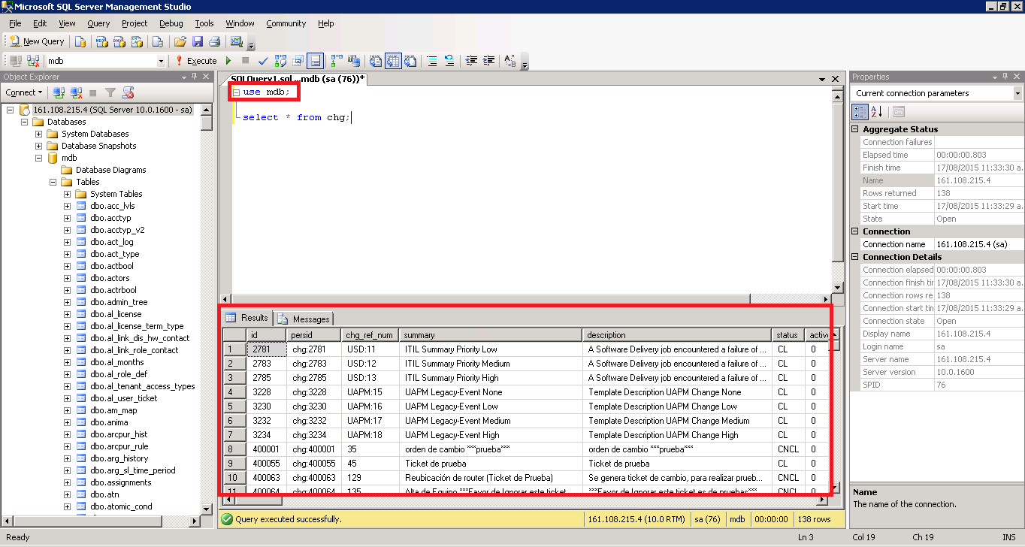The image size is (1025, 547).
Task: Click the Parse blue checkmark icon
Action: coord(263,61)
